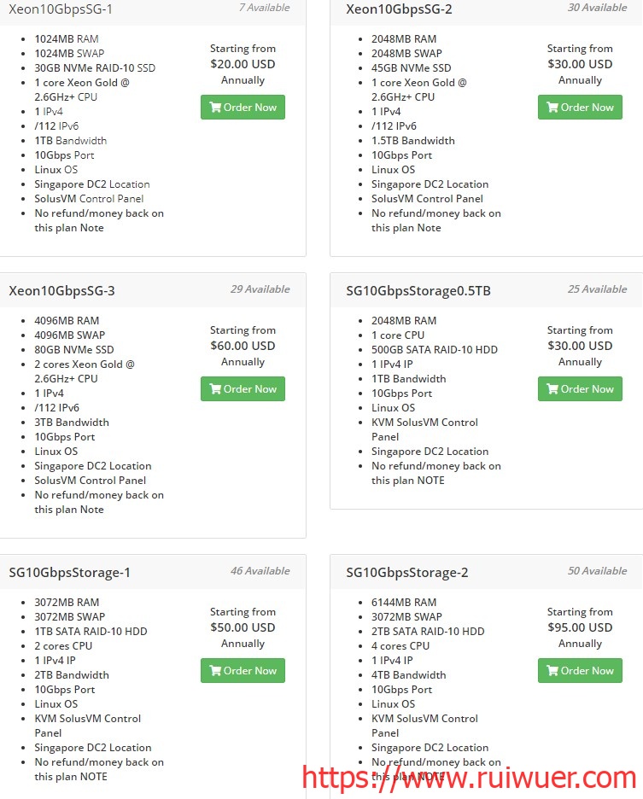The width and height of the screenshot is (643, 799).
Task: Click the cart icon for Xeon10GbpsSG-1
Action: [x=214, y=108]
